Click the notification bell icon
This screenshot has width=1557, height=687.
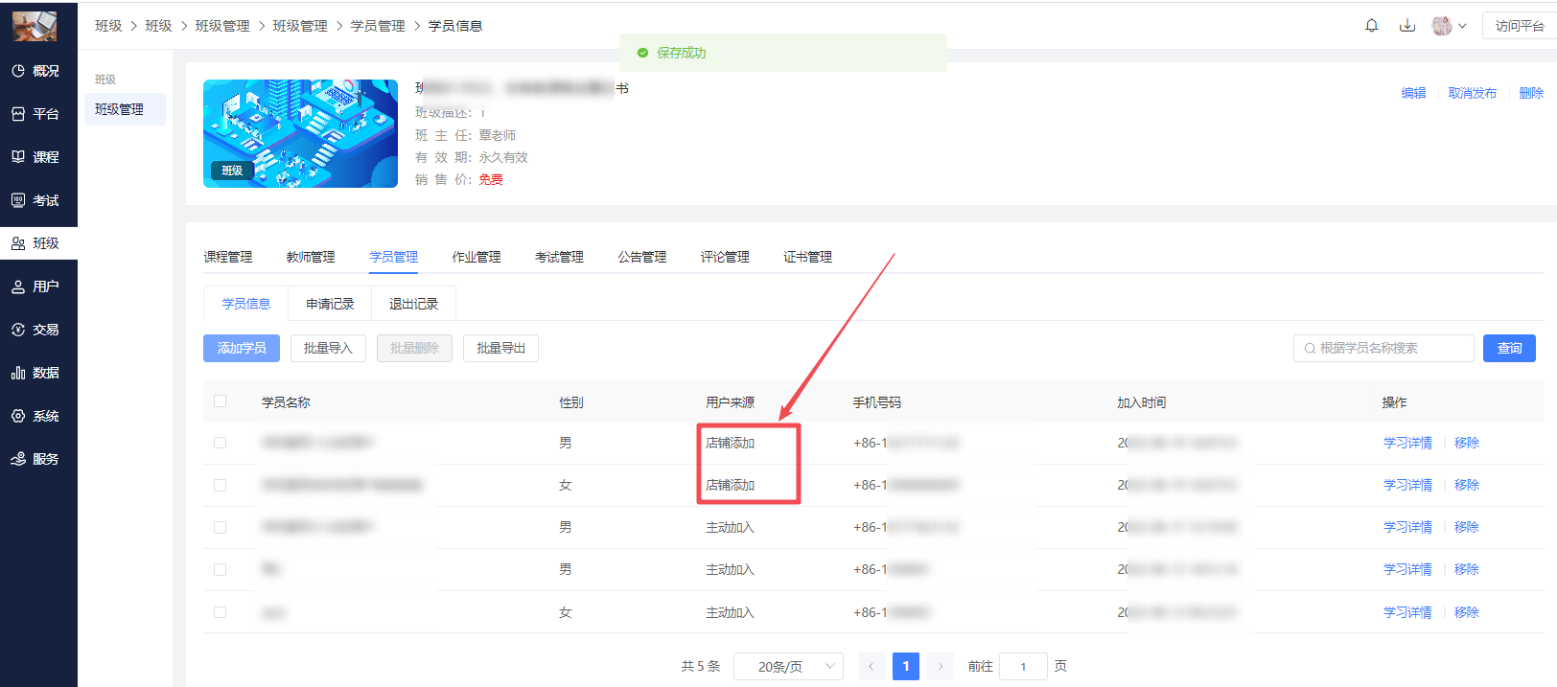(1372, 26)
